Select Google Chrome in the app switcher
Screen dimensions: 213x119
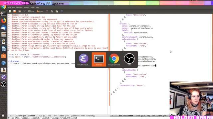coord(114,59)
